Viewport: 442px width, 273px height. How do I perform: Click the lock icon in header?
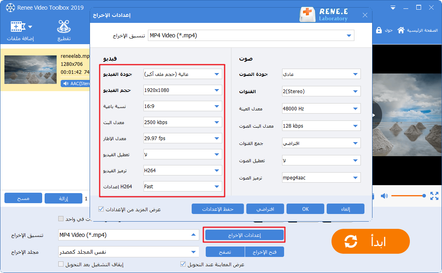tap(379, 30)
